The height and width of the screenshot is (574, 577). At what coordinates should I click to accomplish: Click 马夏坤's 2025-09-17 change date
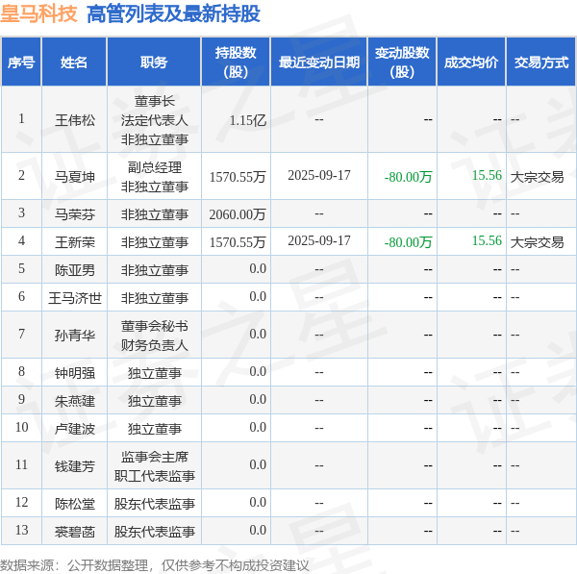[x=319, y=175]
